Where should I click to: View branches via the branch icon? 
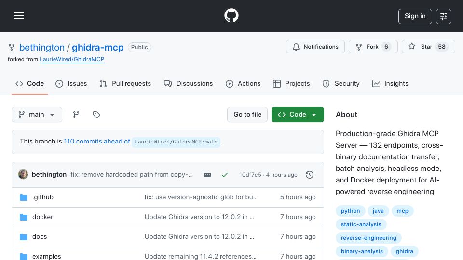(76, 115)
